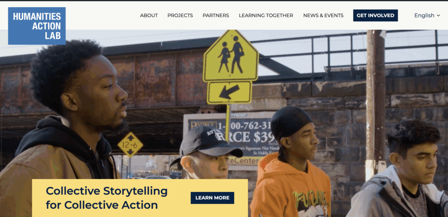Select Partners in the navigation bar

[216, 15]
